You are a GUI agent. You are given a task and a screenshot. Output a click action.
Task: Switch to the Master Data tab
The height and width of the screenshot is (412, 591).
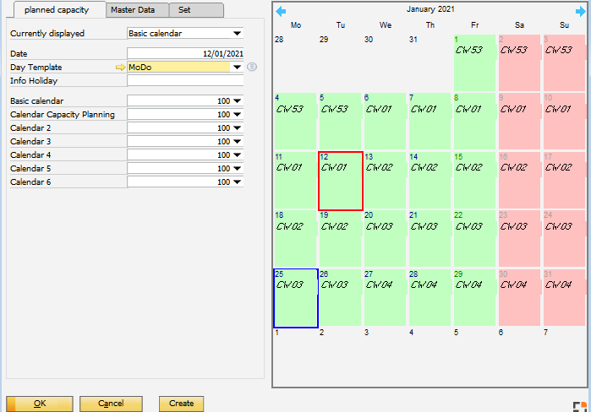pos(137,10)
